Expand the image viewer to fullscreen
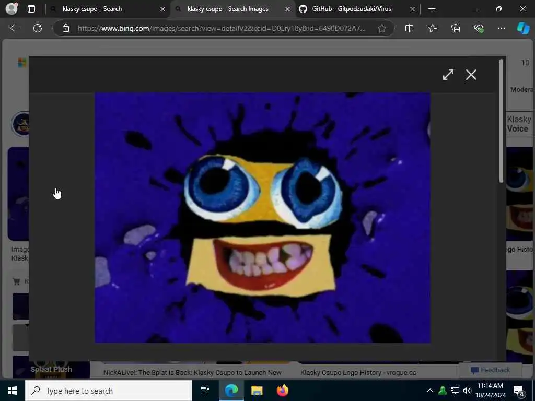535x401 pixels. pos(448,75)
